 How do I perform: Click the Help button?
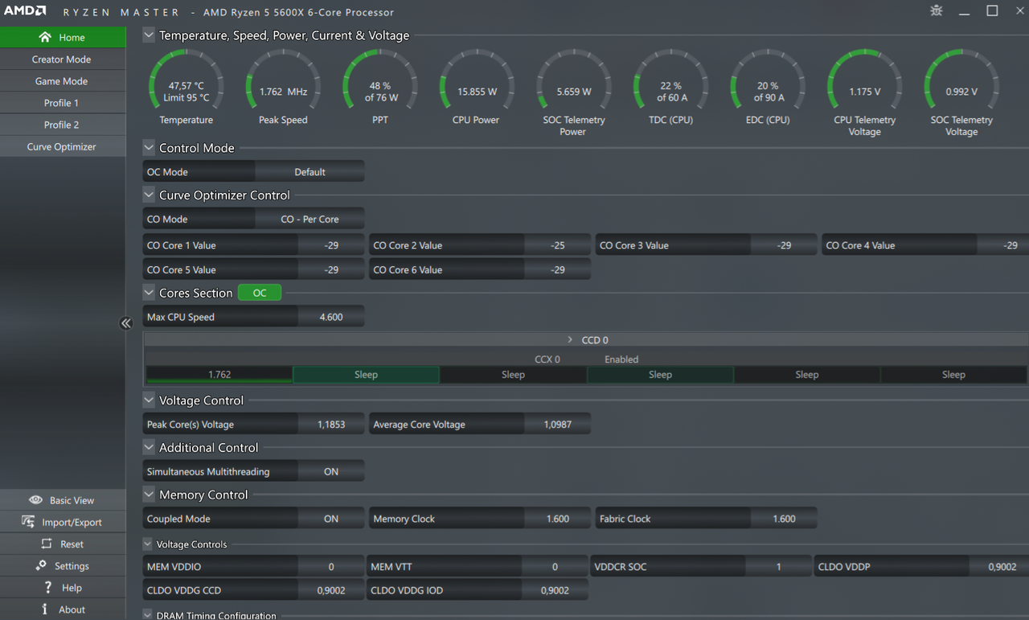[x=63, y=587]
